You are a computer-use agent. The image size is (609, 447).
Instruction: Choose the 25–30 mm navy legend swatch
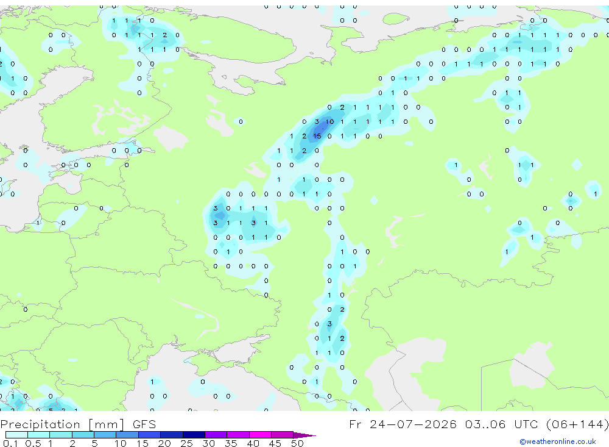pos(194,435)
